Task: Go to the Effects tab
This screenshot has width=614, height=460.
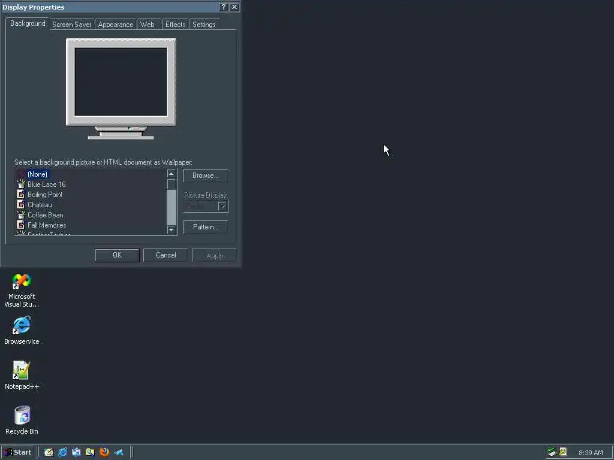Action: (x=175, y=24)
